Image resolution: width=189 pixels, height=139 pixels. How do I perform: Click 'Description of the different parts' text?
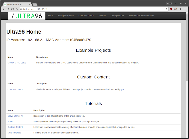tap(59, 116)
